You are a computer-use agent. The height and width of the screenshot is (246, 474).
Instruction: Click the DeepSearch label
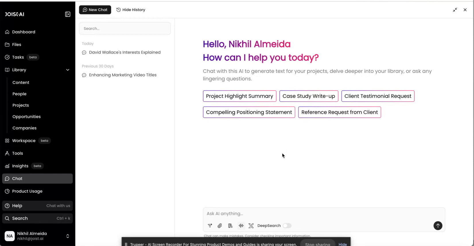pyautogui.click(x=269, y=226)
